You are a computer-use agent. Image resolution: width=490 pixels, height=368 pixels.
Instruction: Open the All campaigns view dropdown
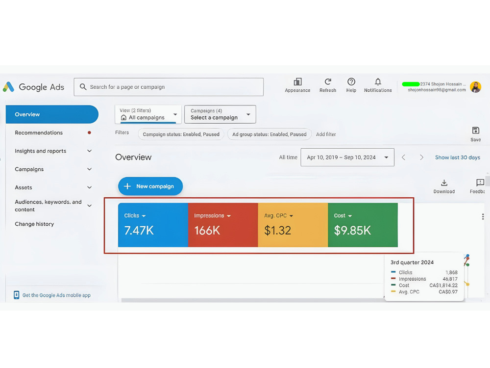(x=148, y=114)
